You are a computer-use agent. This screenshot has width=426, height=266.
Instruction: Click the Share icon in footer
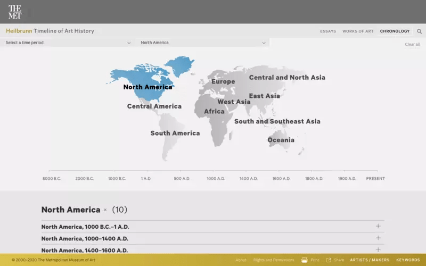(329, 260)
